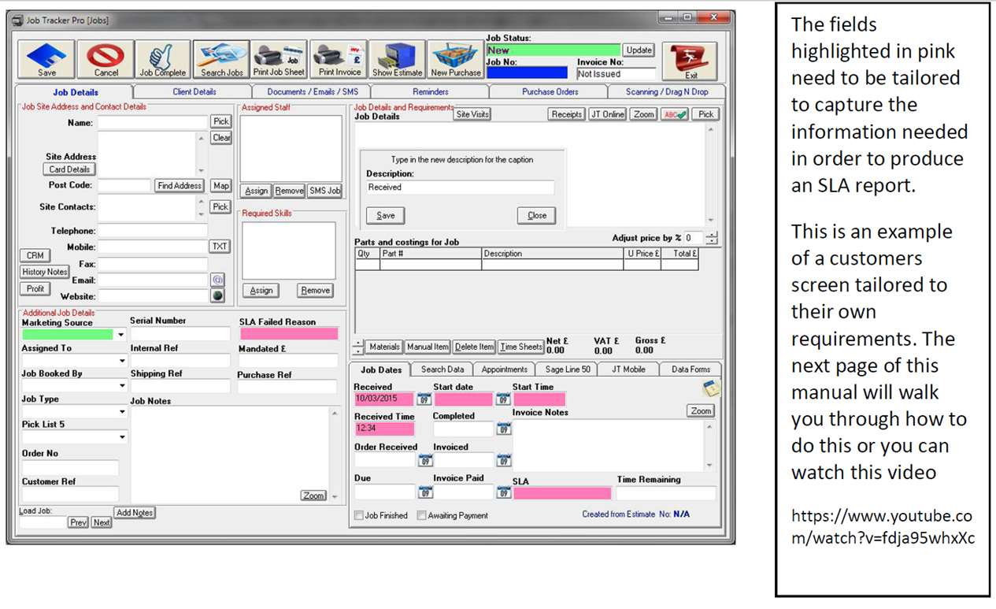Click the Adjust price by % stepper
Image resolution: width=996 pixels, height=609 pixels.
click(x=712, y=238)
